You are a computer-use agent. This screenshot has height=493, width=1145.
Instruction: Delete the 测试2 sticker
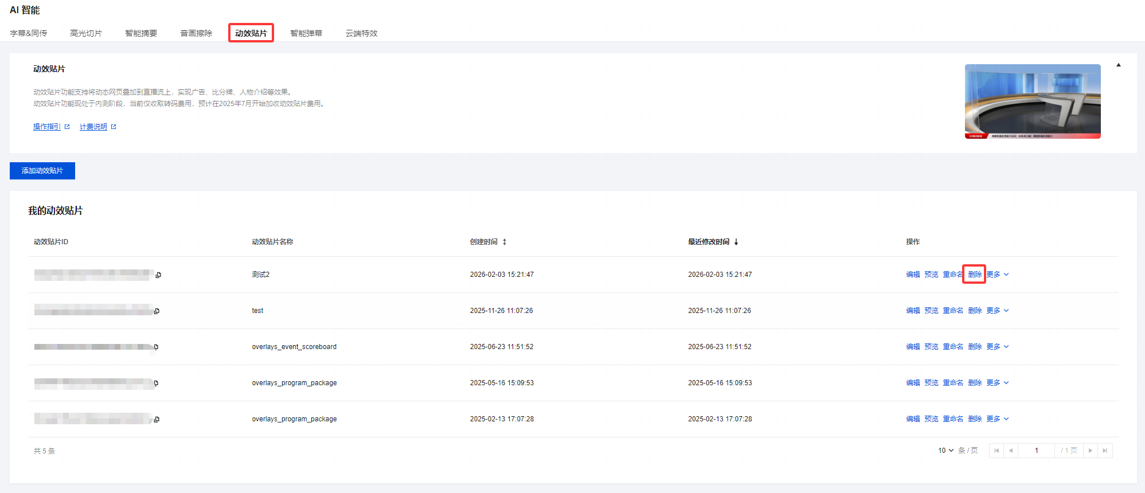pos(974,275)
